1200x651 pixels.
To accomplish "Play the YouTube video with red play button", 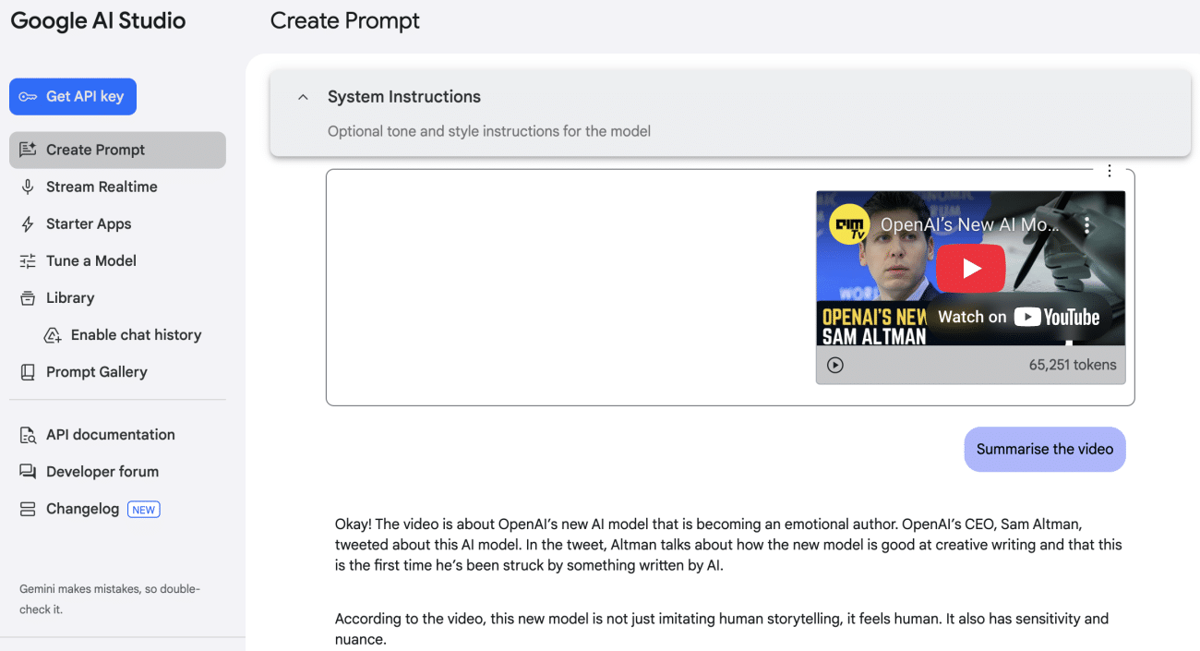I will coord(970,268).
